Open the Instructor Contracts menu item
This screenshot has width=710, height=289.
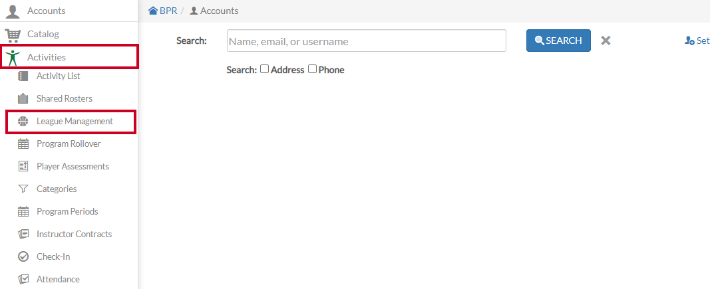(x=75, y=235)
